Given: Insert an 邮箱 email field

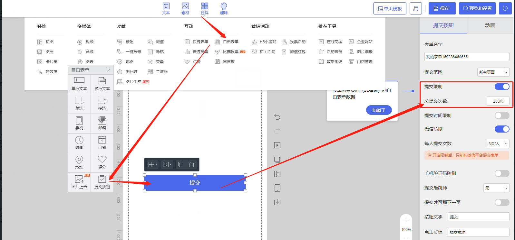Looking at the screenshot, I should coord(102,123).
